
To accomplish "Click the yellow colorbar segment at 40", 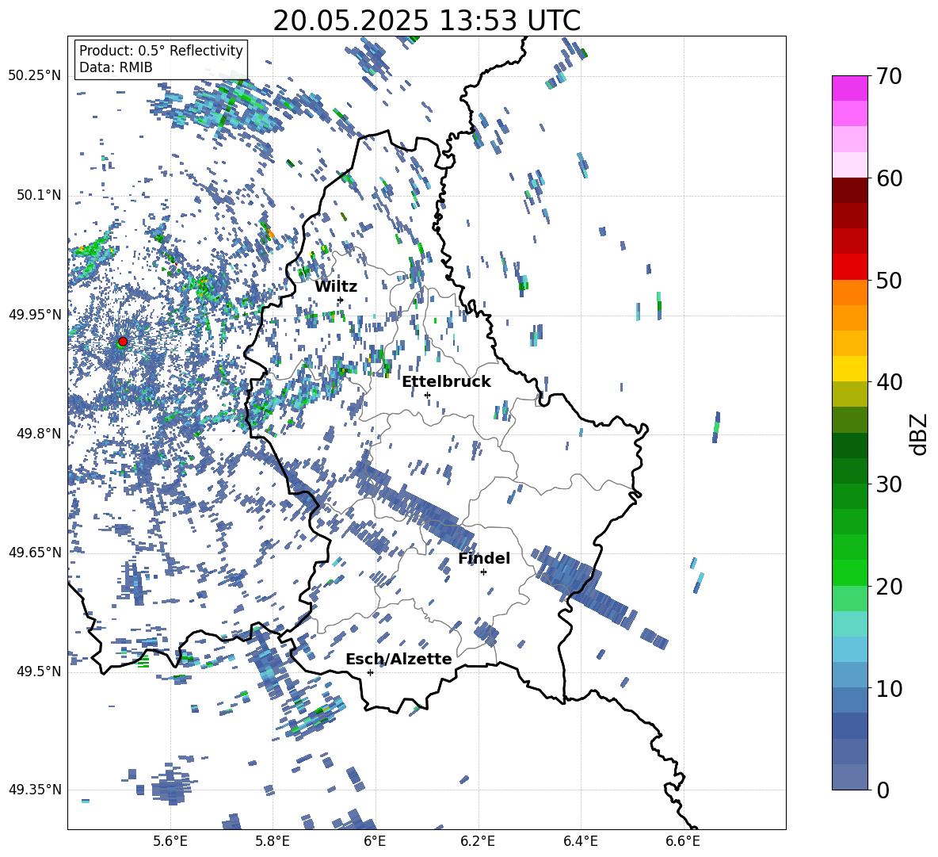I will point(849,369).
